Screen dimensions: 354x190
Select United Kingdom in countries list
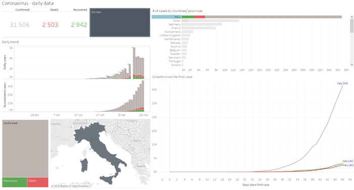[170, 35]
